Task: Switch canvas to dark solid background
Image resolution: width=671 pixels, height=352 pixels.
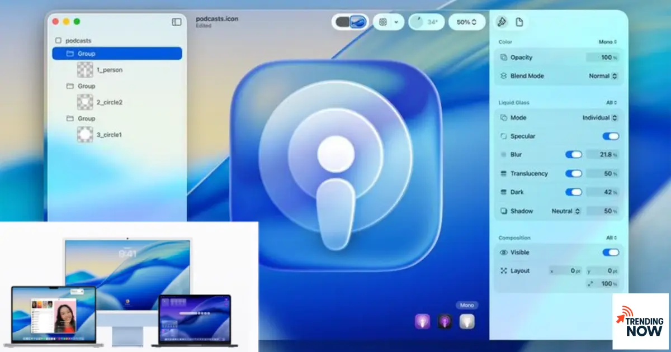Action: pos(342,22)
